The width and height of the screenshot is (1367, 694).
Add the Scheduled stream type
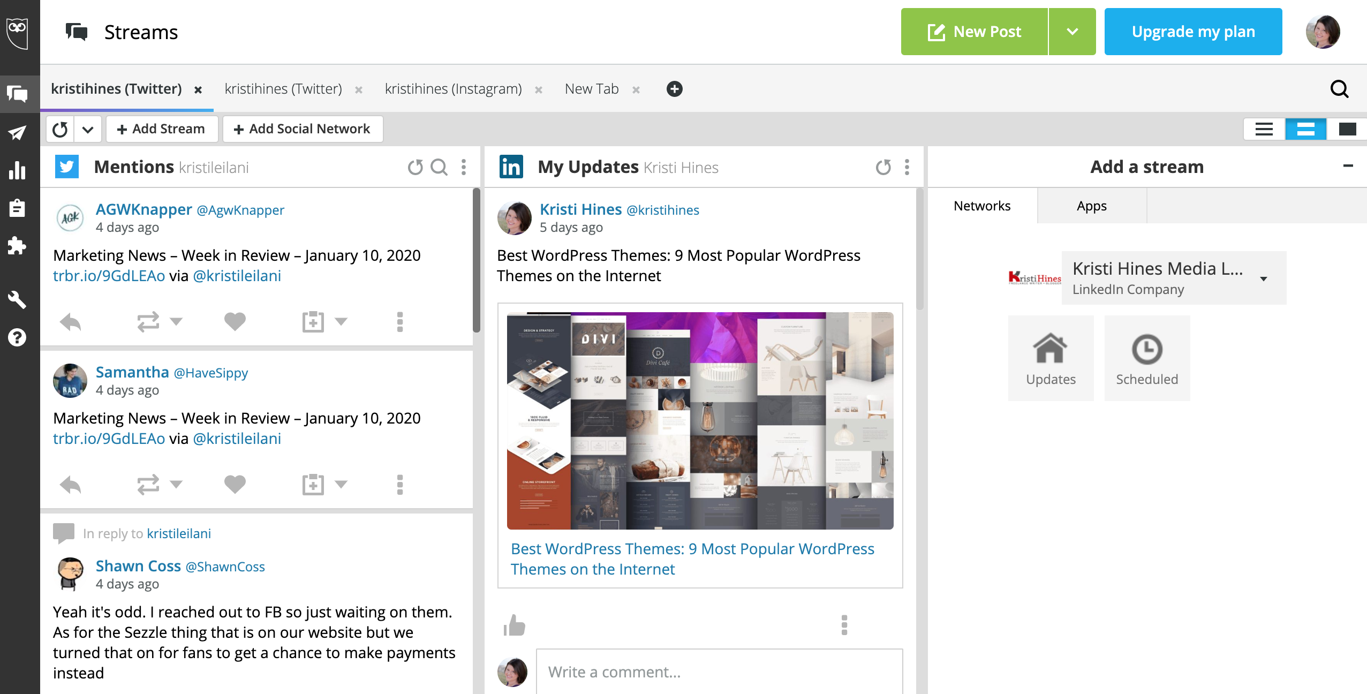1147,358
